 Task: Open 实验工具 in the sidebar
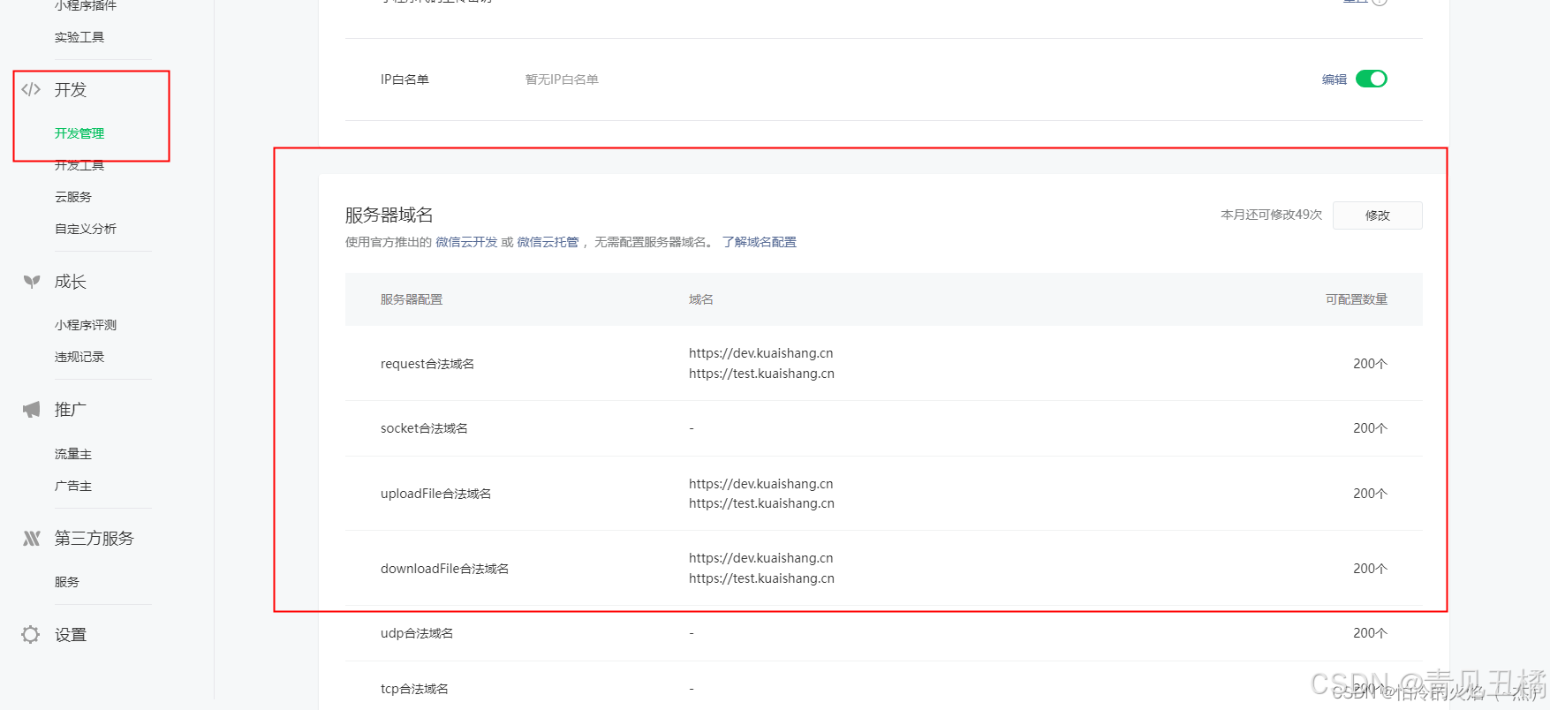click(79, 37)
